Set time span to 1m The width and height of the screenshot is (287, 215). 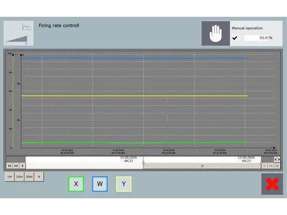[x=10, y=177]
